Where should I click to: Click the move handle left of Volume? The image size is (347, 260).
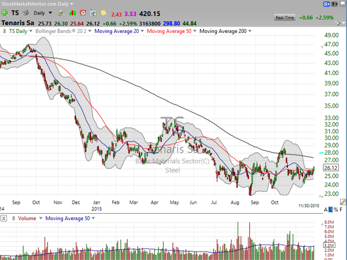(x=13, y=218)
